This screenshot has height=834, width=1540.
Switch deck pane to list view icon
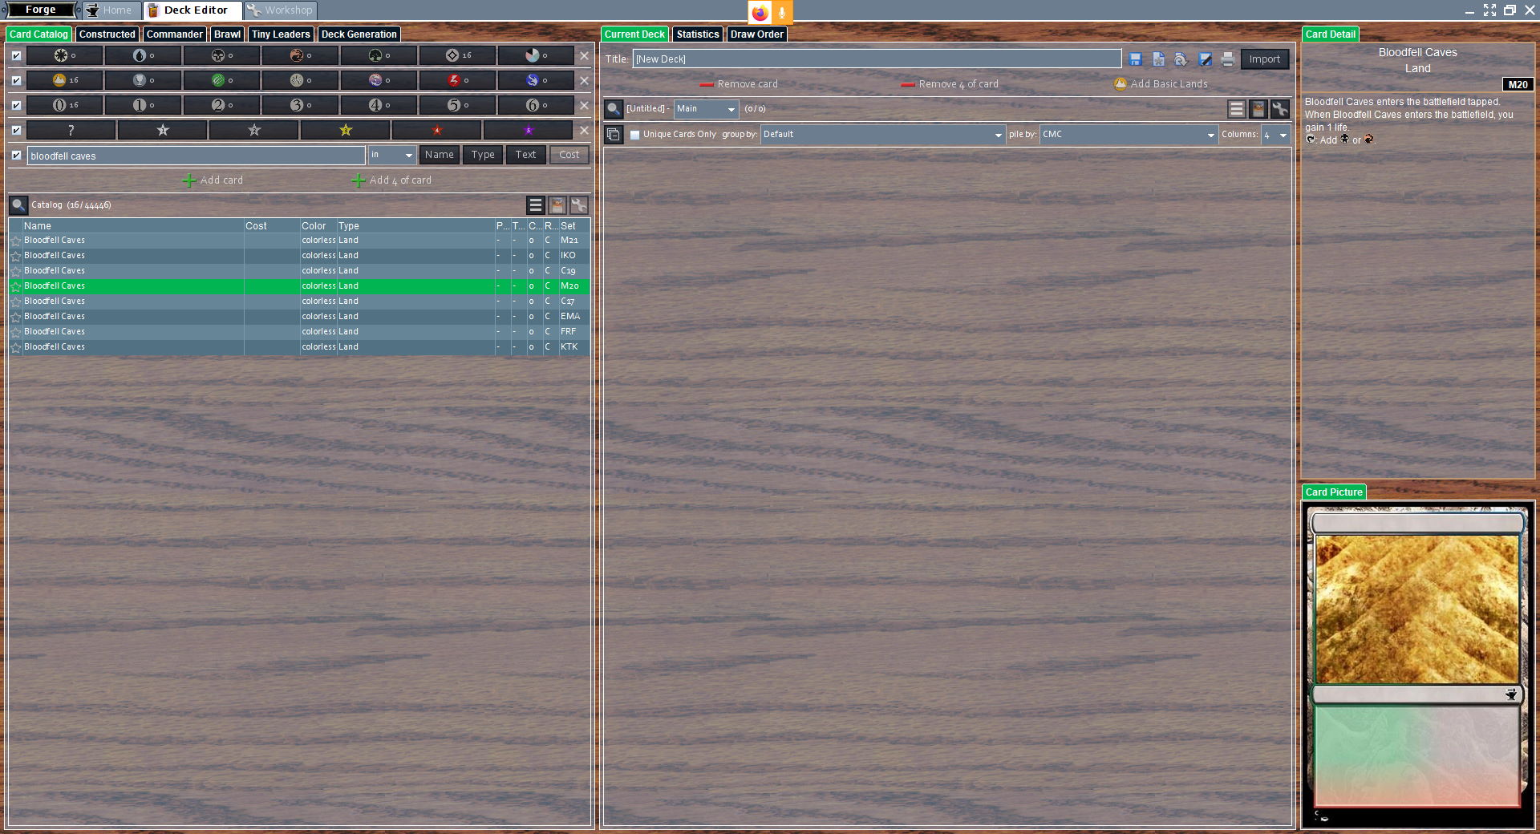coord(1237,109)
